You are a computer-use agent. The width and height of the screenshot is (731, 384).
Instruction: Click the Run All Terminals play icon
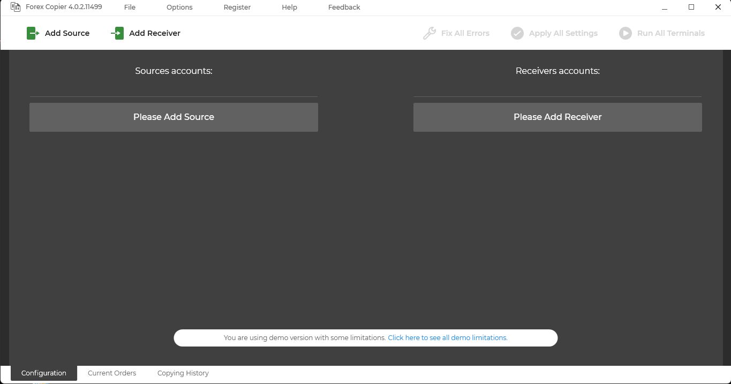(625, 33)
